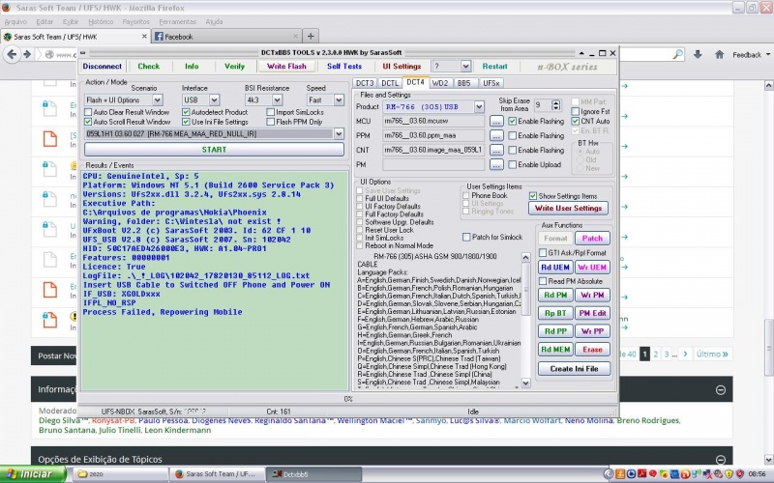Switch to the WD2 tab
The image size is (774, 483).
pyautogui.click(x=440, y=83)
